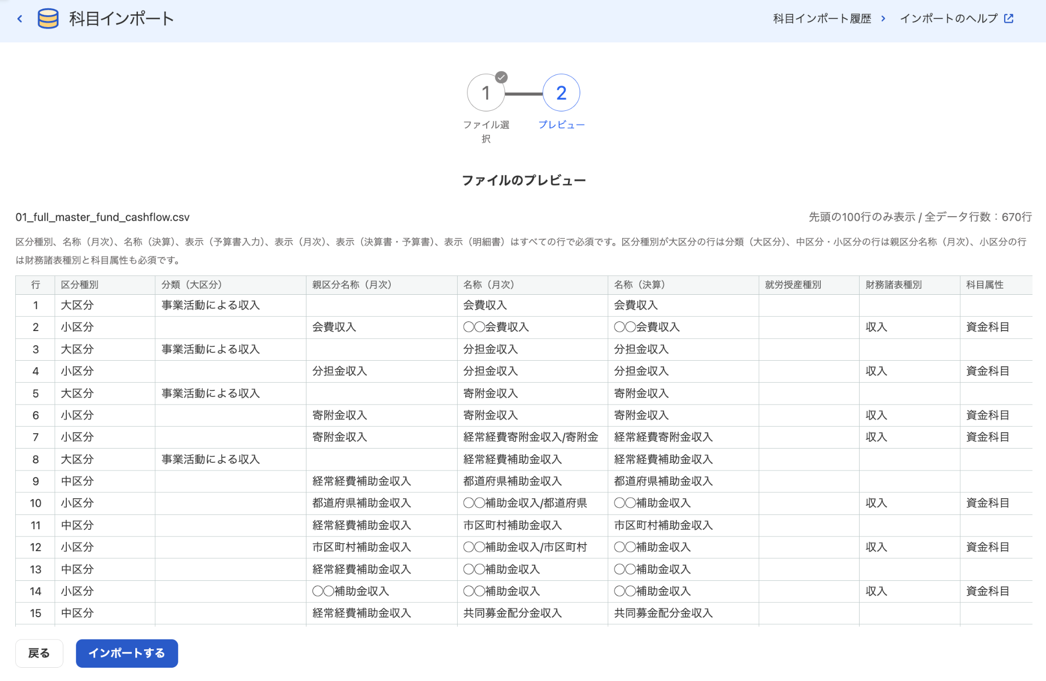Click the インポートする button
Image resolution: width=1046 pixels, height=681 pixels.
(x=127, y=653)
